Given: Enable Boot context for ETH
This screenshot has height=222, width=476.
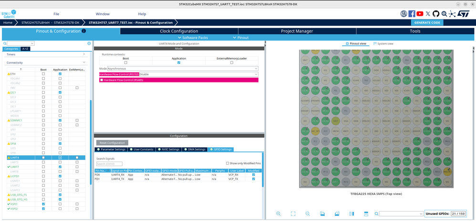Looking at the screenshot, I should pos(43,74).
